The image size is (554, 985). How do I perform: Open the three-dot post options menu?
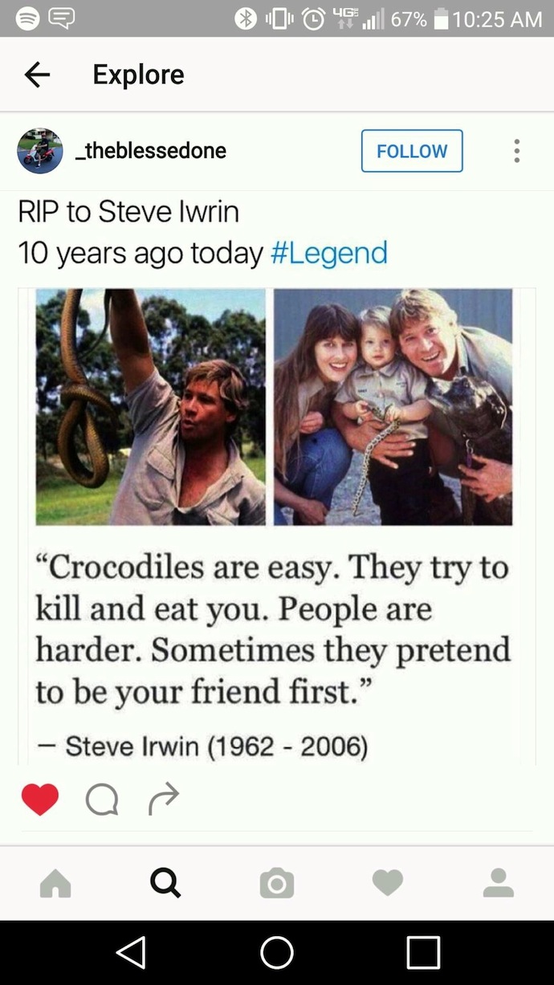(516, 151)
